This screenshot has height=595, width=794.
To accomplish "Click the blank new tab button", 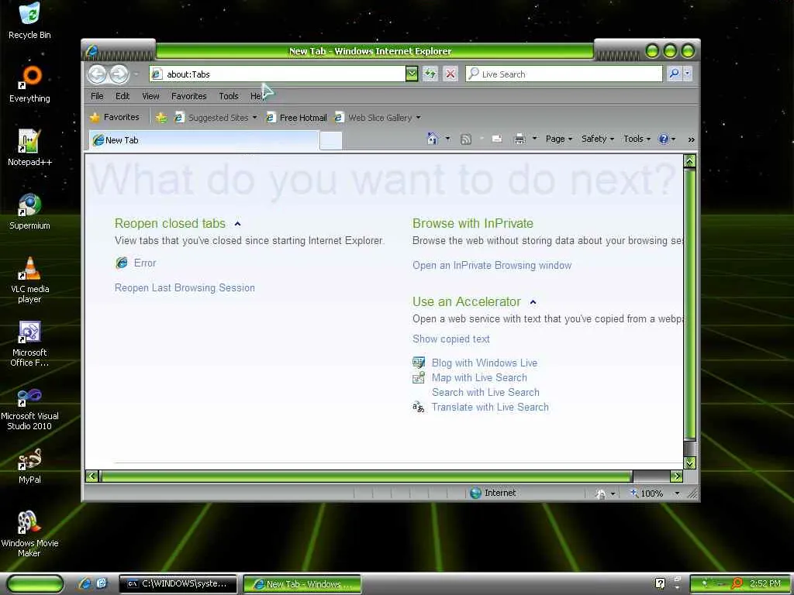I will click(330, 141).
